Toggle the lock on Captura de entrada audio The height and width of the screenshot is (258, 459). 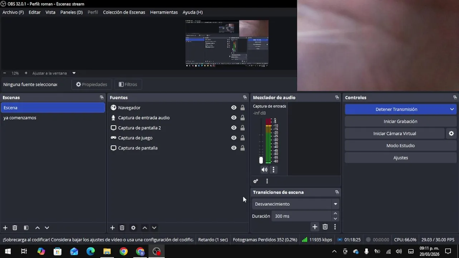(x=243, y=118)
